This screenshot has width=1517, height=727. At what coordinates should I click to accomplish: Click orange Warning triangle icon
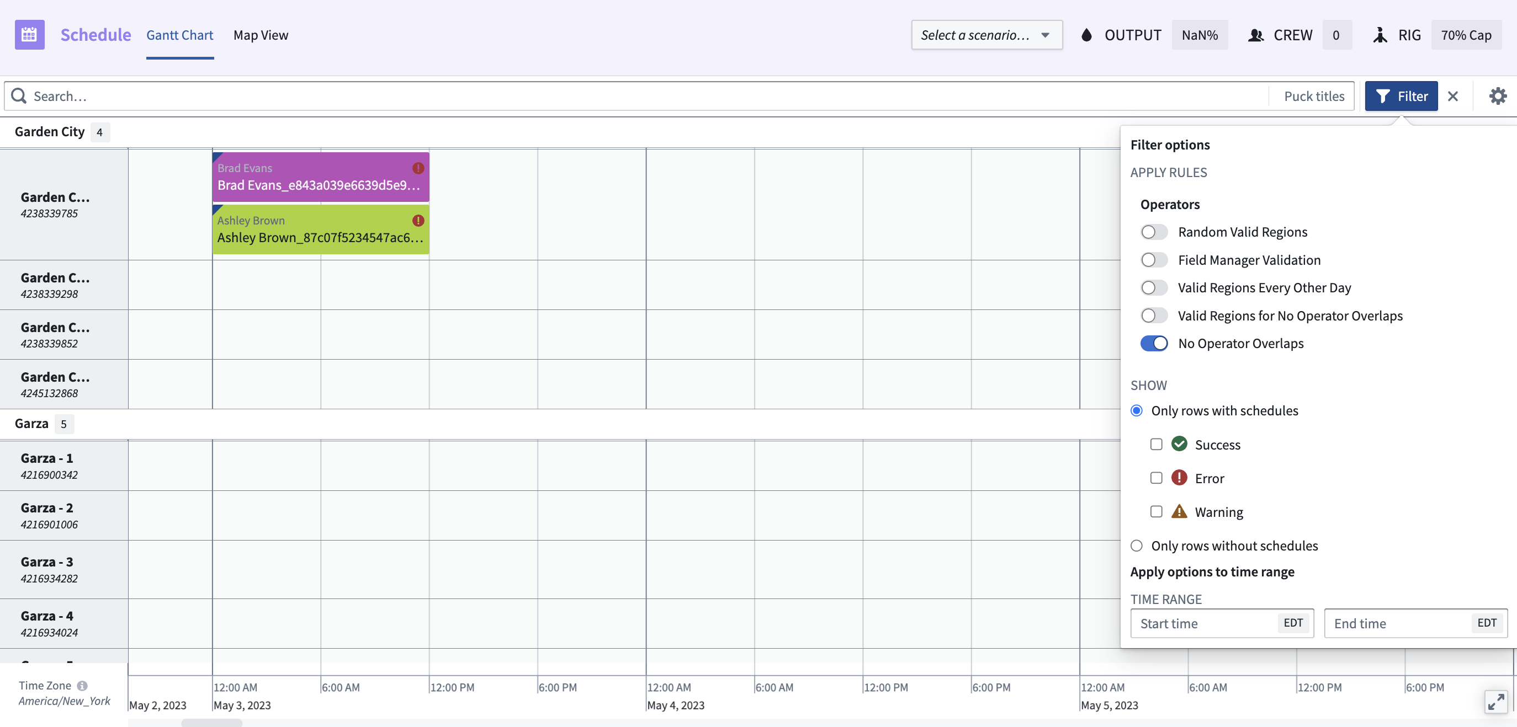coord(1179,511)
